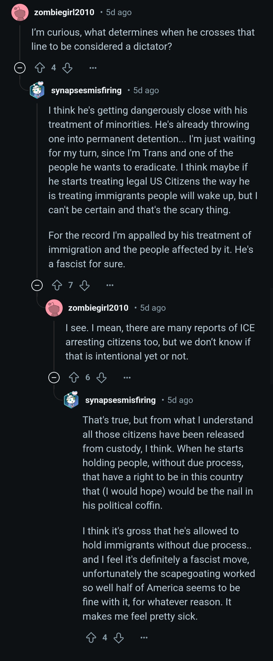Open synapsesmisfiring profile from first reply username
Screen dimensions: 273x661
(x=86, y=90)
